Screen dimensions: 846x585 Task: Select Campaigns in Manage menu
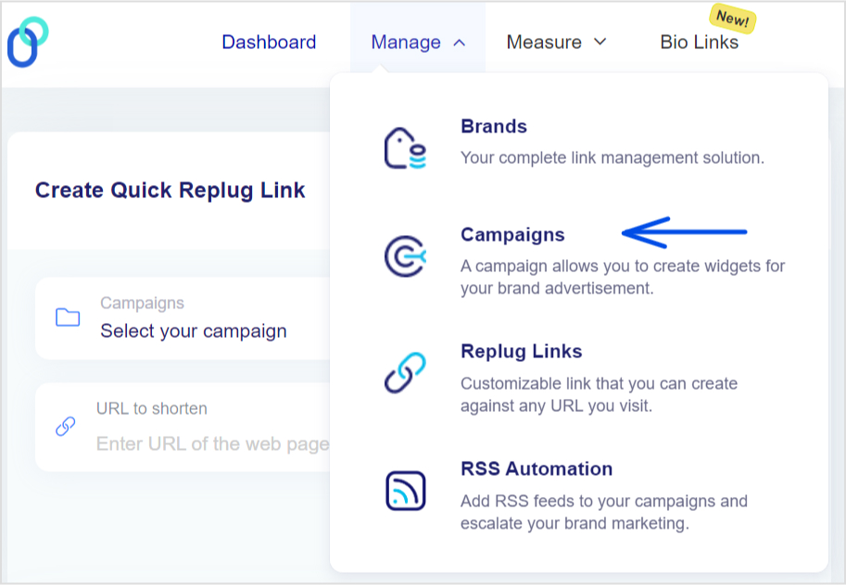pyautogui.click(x=512, y=234)
